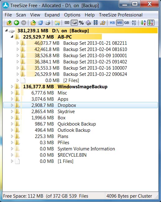The width and height of the screenshot is (161, 202).
Task: Show file count with the 000 icon
Action: 67,23
